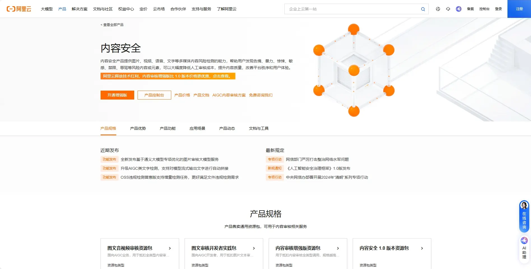Screen dimensions: 531x269
Task: Open news about 图片审核大模型服务
Action: tap(170, 159)
